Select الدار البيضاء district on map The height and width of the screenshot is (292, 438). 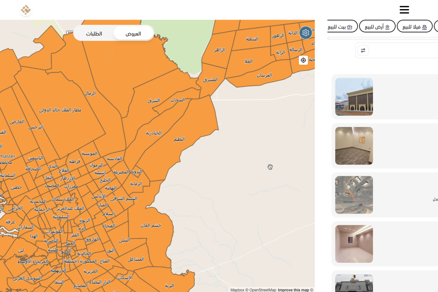coord(100,282)
